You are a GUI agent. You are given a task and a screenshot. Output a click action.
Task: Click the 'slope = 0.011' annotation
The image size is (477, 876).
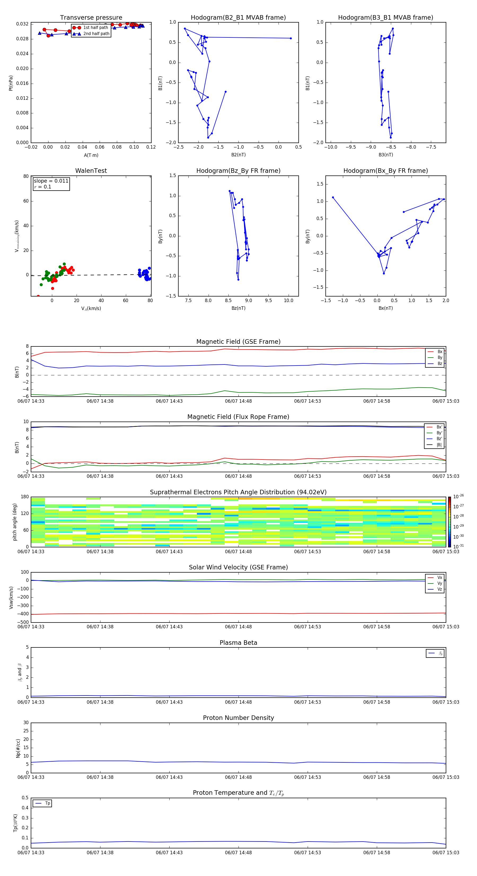point(51,181)
